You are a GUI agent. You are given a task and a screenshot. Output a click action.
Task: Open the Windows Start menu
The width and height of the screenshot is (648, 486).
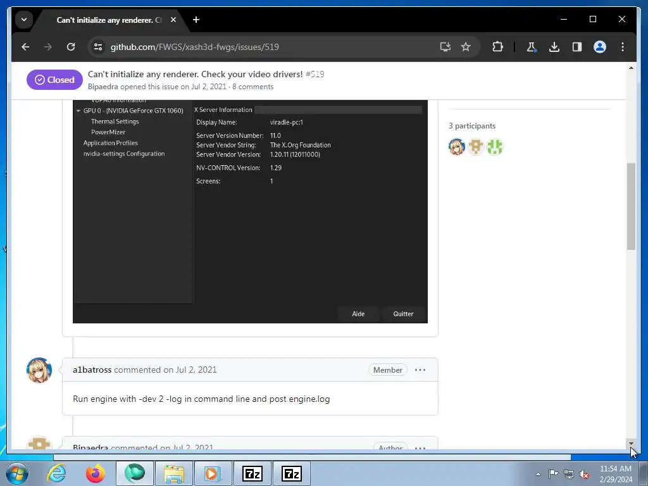16,473
